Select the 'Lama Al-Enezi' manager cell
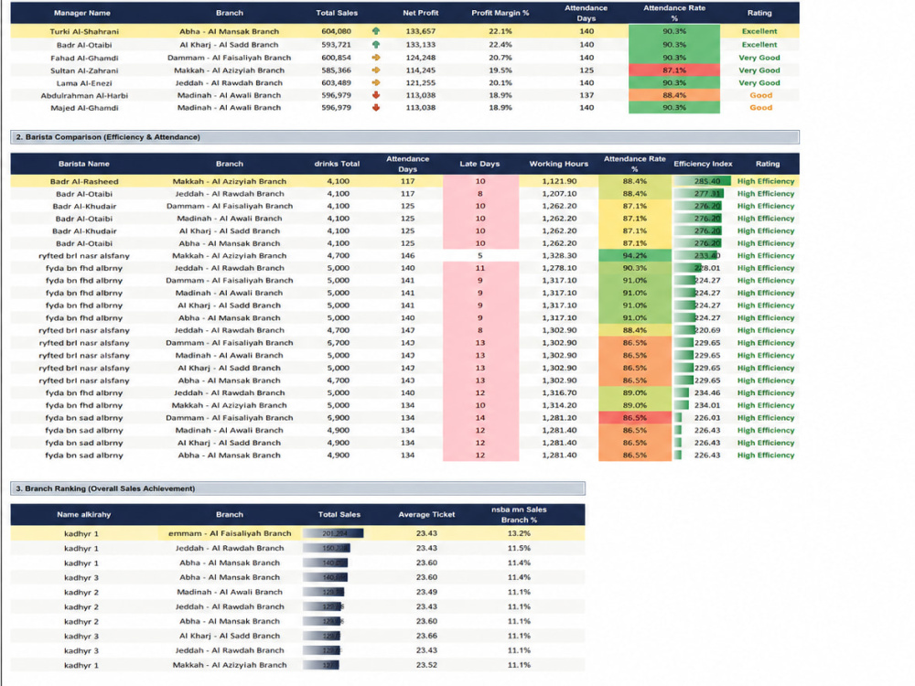Viewport: 915px width, 686px height. pos(84,83)
